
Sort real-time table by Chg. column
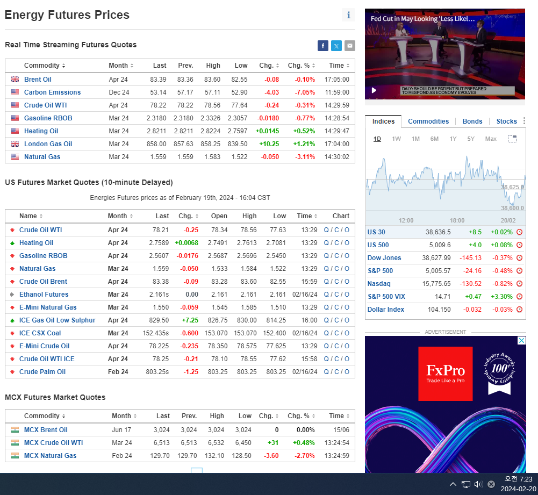(x=269, y=66)
